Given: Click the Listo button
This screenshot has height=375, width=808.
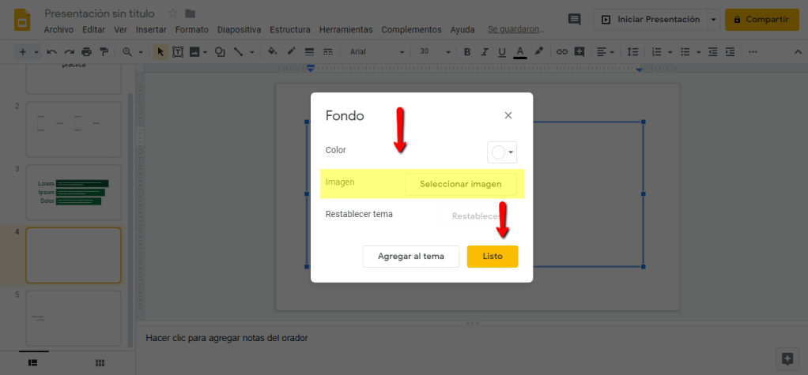Looking at the screenshot, I should pyautogui.click(x=492, y=257).
